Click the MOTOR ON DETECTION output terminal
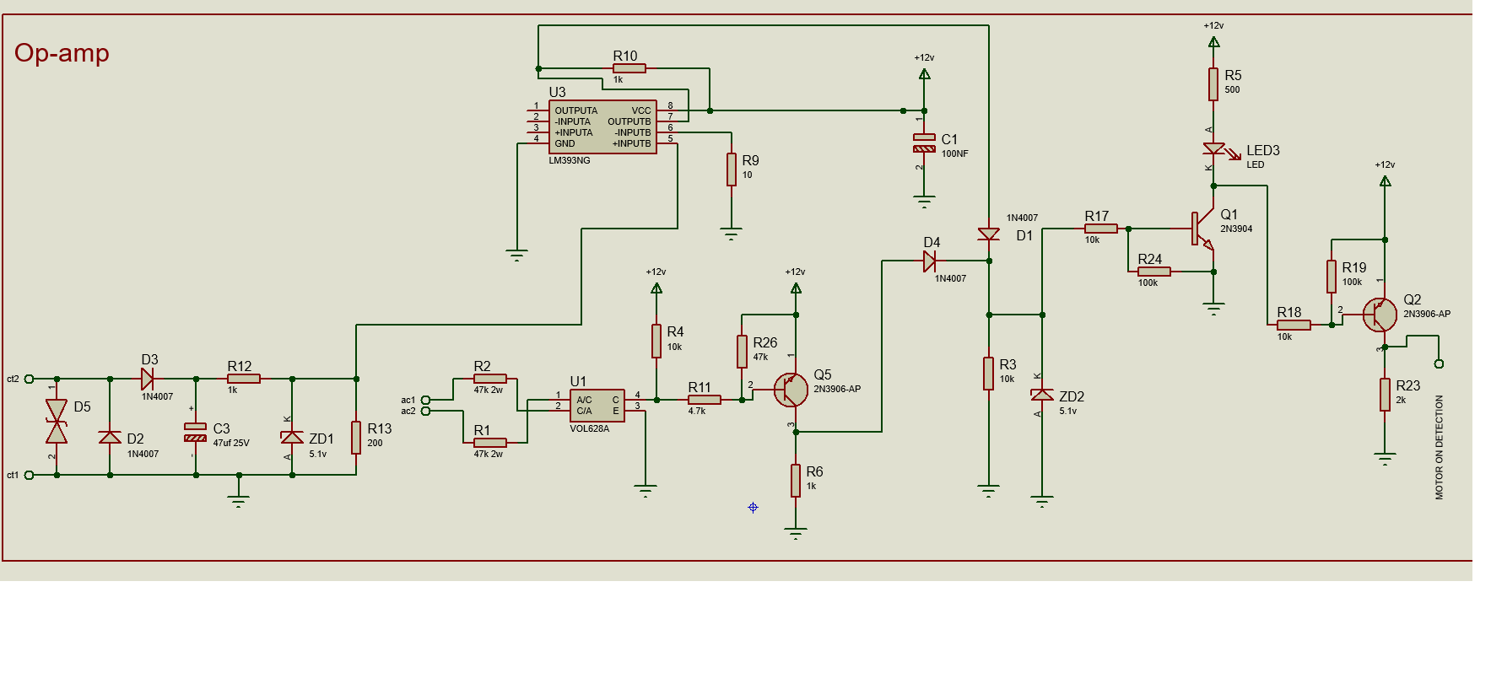This screenshot has width=1491, height=689. tap(1439, 363)
